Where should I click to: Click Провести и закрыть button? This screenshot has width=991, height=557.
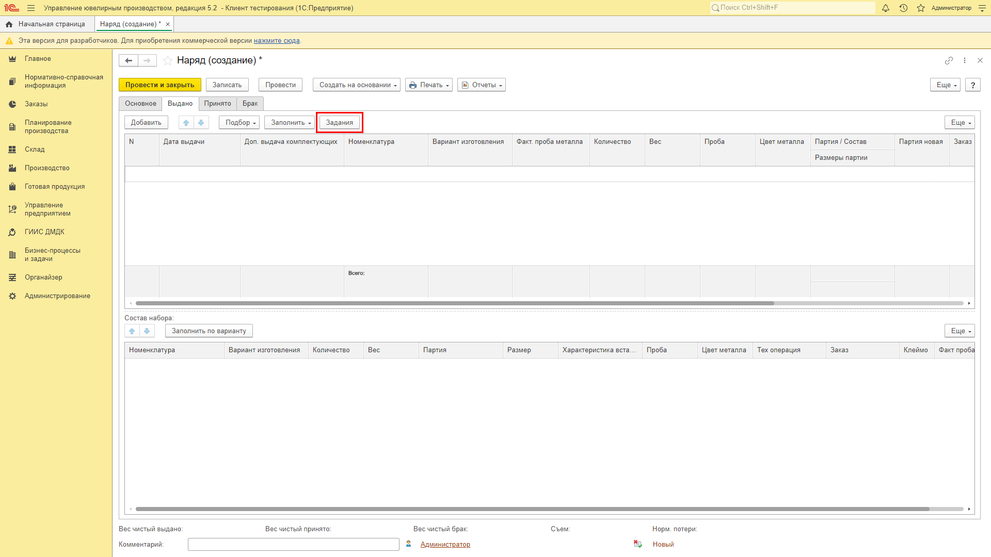(160, 85)
